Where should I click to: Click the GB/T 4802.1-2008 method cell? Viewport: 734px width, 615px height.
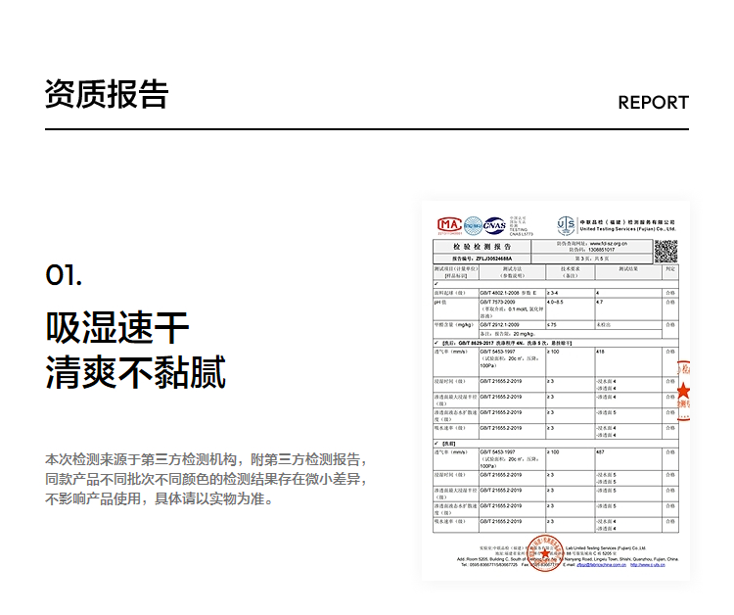coord(512,293)
